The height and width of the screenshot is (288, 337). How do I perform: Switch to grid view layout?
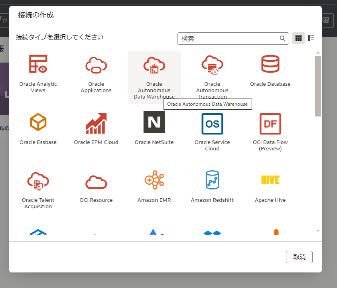point(298,38)
